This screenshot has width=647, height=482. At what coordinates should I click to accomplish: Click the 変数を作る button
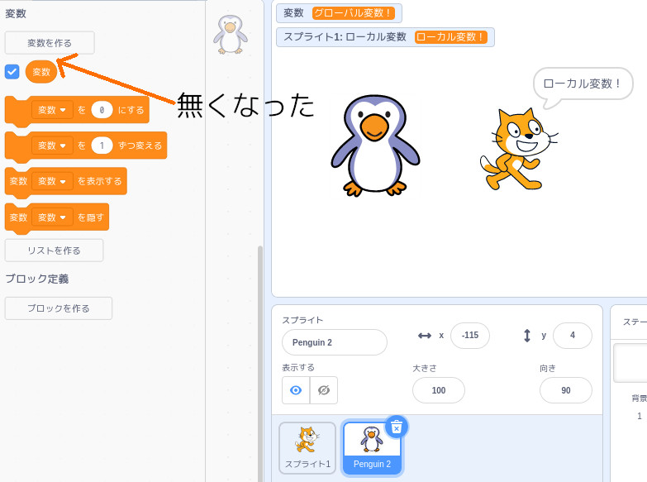click(50, 43)
